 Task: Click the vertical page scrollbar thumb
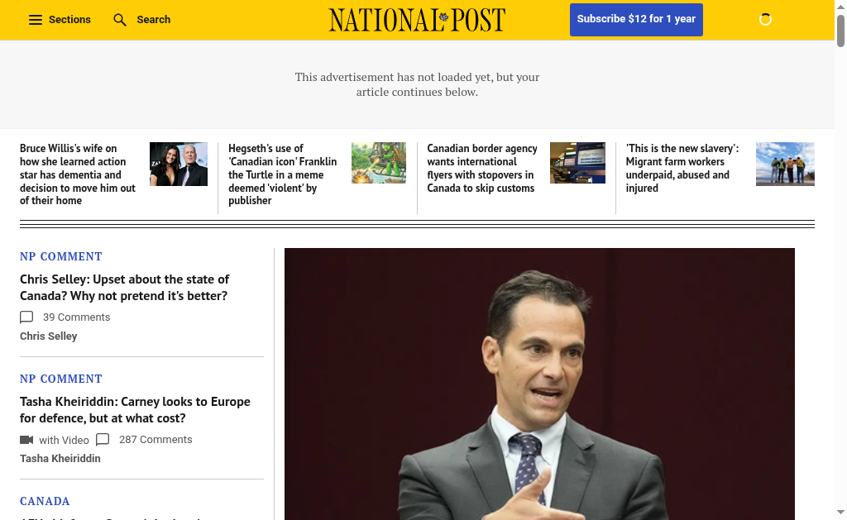840,30
